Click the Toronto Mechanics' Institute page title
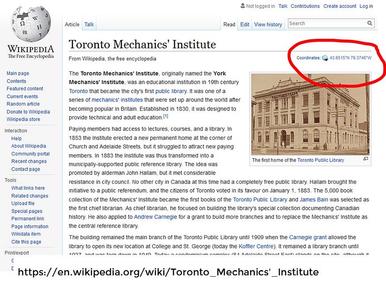The width and height of the screenshot is (386, 289). [142, 44]
